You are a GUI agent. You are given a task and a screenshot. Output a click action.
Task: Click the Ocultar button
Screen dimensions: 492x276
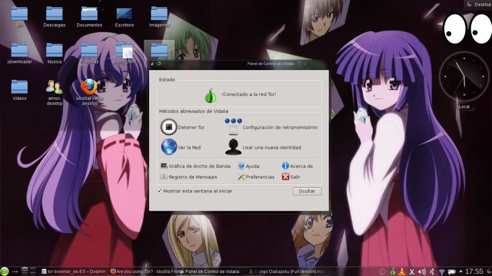coord(307,191)
